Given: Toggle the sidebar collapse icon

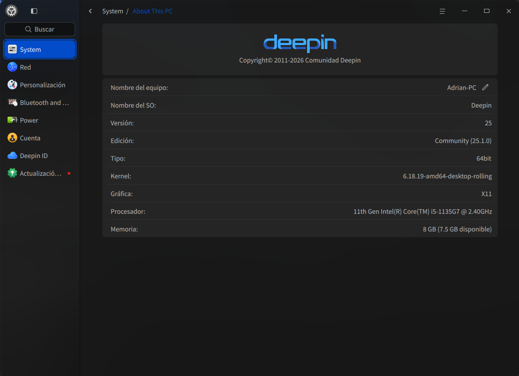Looking at the screenshot, I should click(34, 11).
